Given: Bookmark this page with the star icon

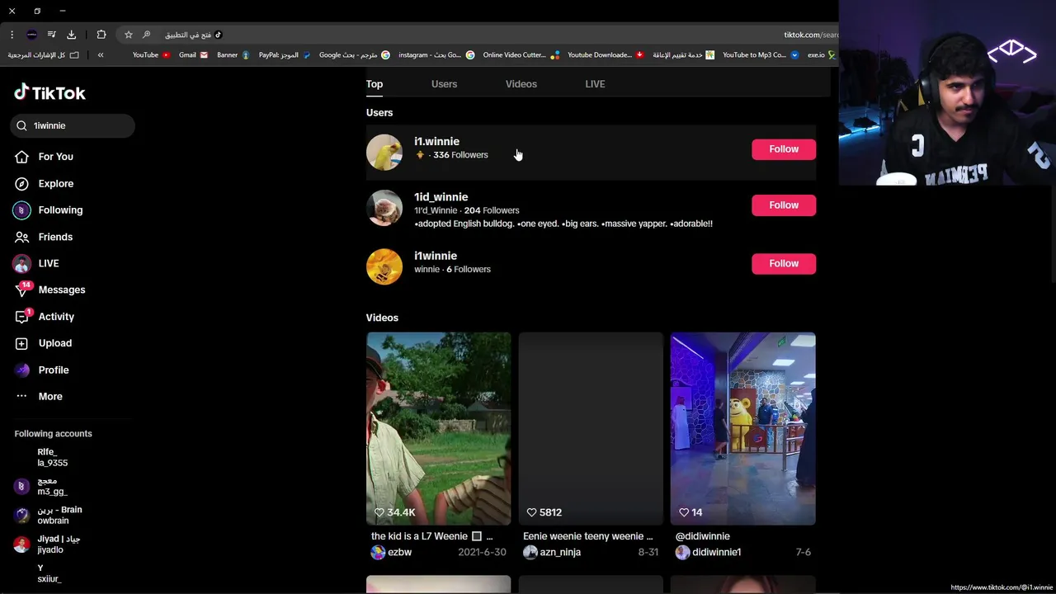Looking at the screenshot, I should pyautogui.click(x=129, y=35).
